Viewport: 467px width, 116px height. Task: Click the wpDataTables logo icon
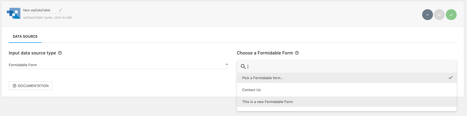(14, 13)
